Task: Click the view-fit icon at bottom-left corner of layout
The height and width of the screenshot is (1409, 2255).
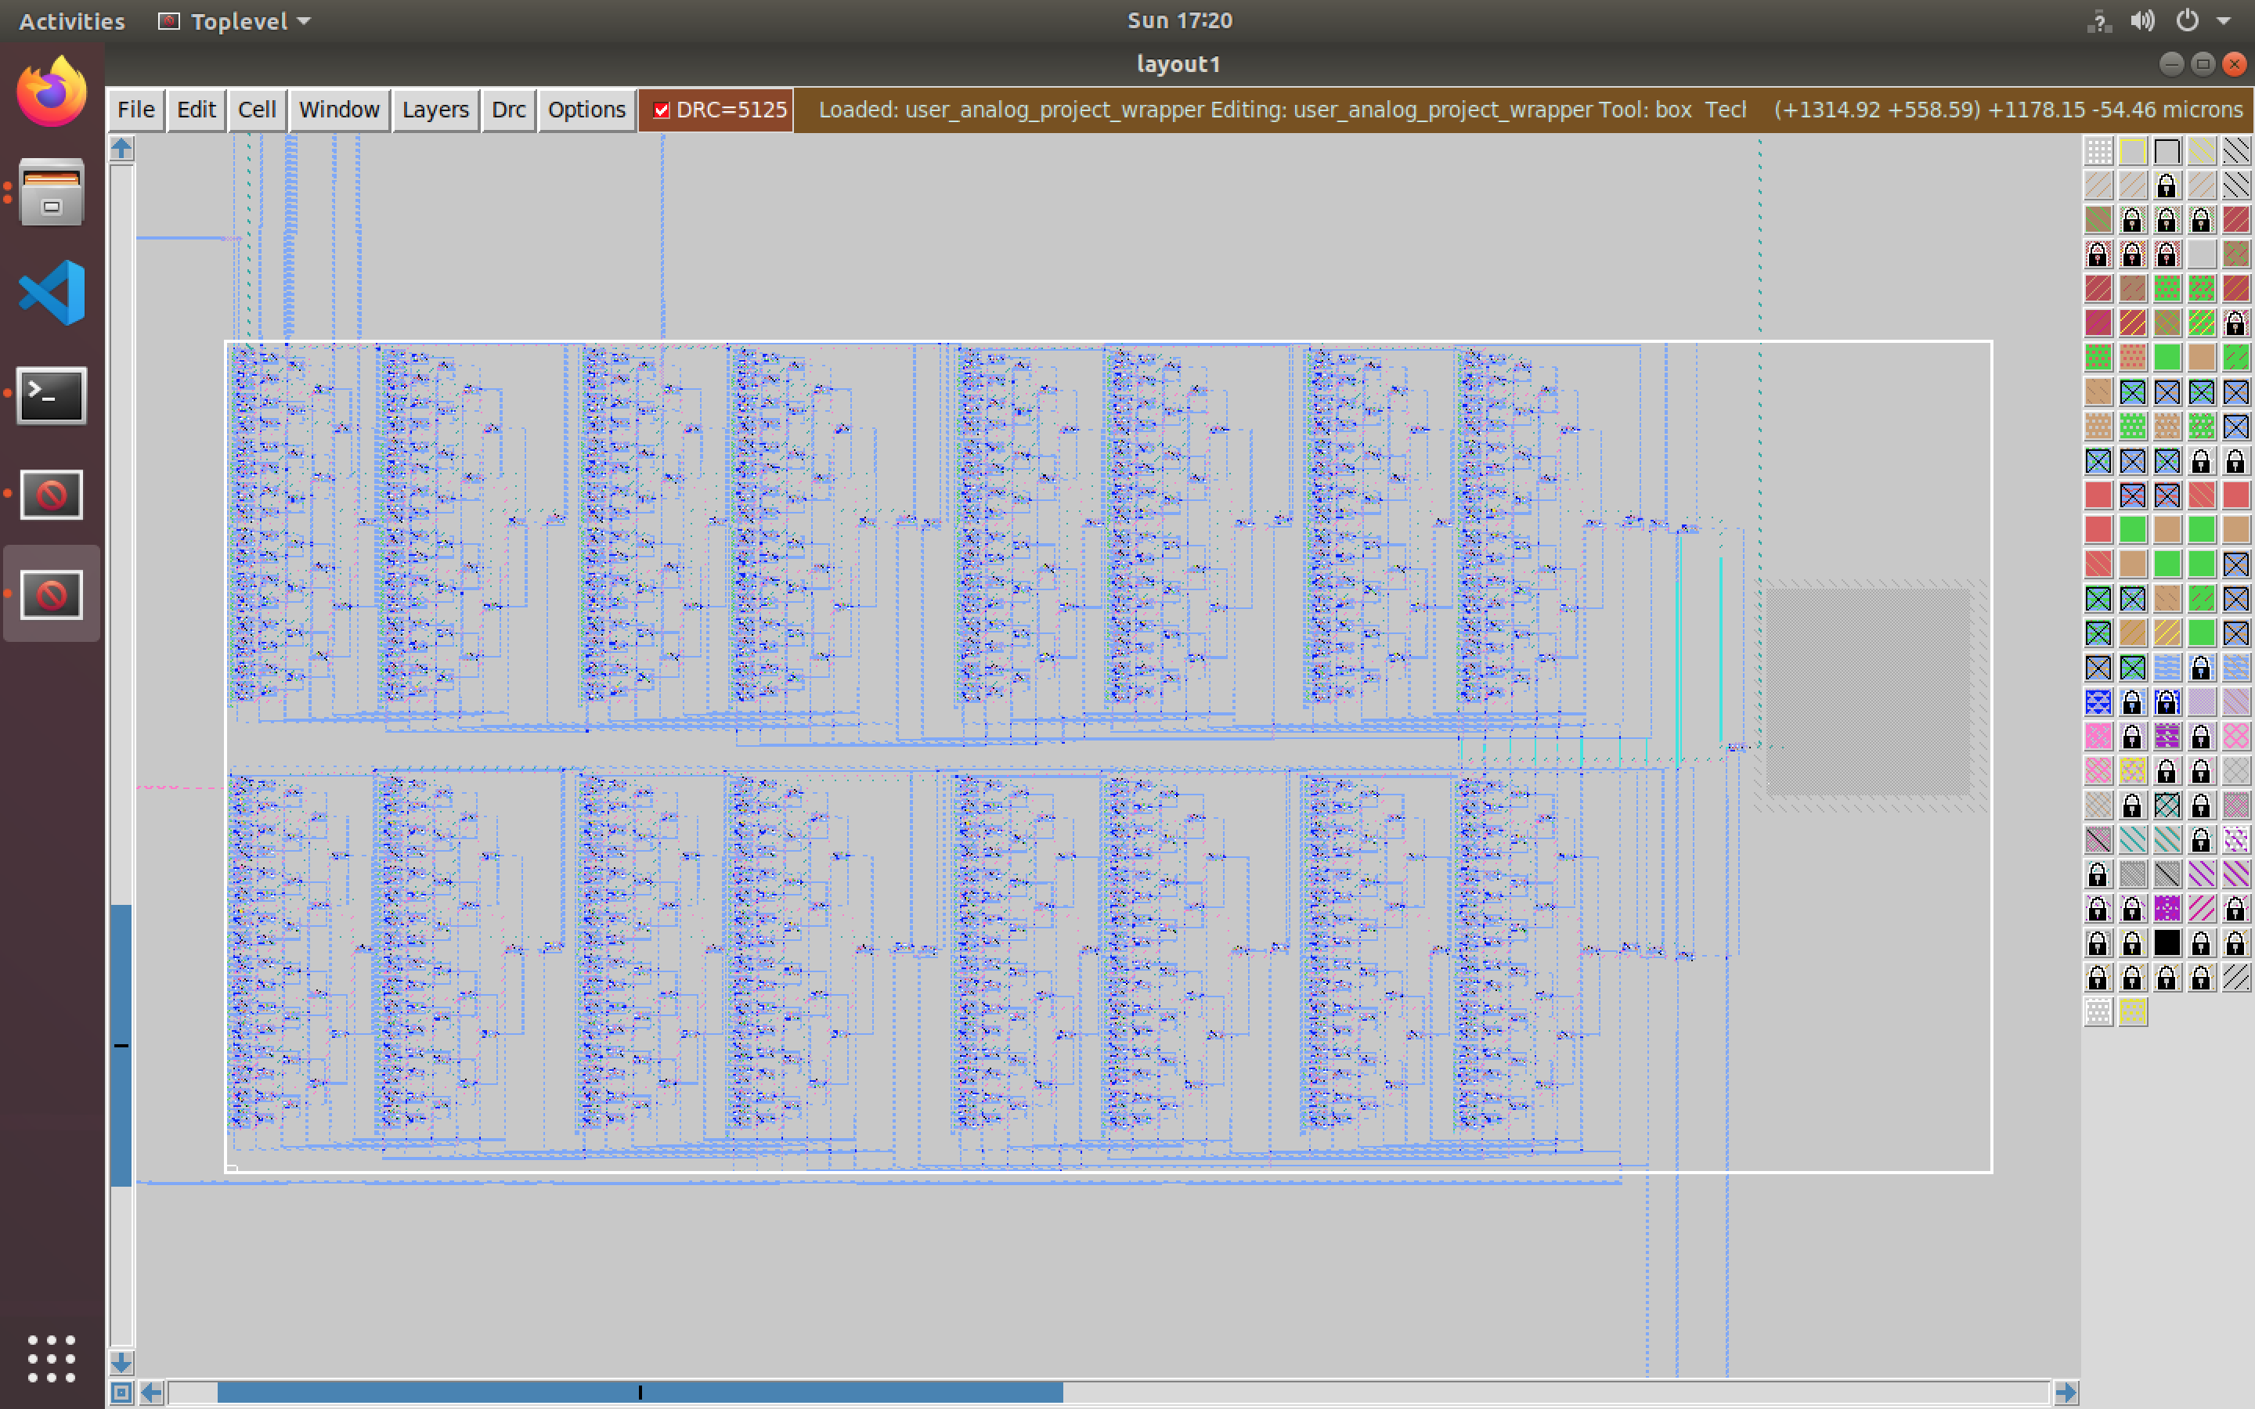Action: pyautogui.click(x=121, y=1393)
